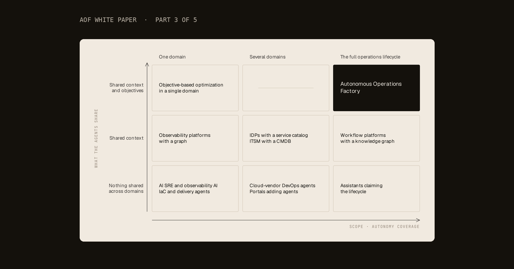The width and height of the screenshot is (514, 269).
Task: Click the 'Shared context and objectives' row label
Action: coord(127,88)
